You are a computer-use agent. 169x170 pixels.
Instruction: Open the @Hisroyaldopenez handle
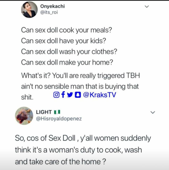(59, 119)
